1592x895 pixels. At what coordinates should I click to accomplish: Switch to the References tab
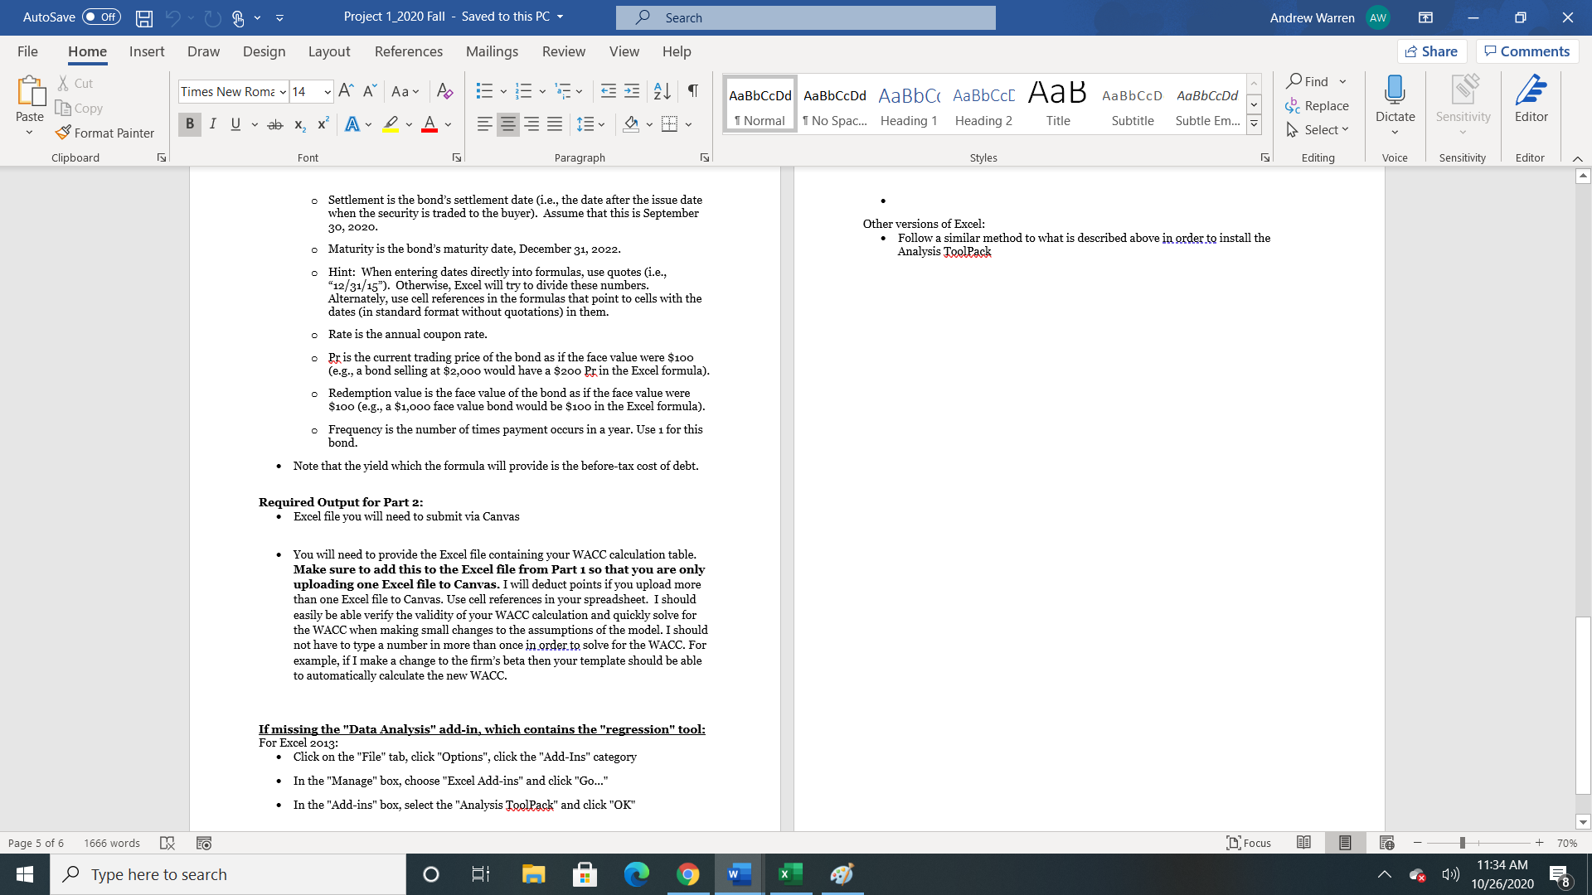click(408, 51)
